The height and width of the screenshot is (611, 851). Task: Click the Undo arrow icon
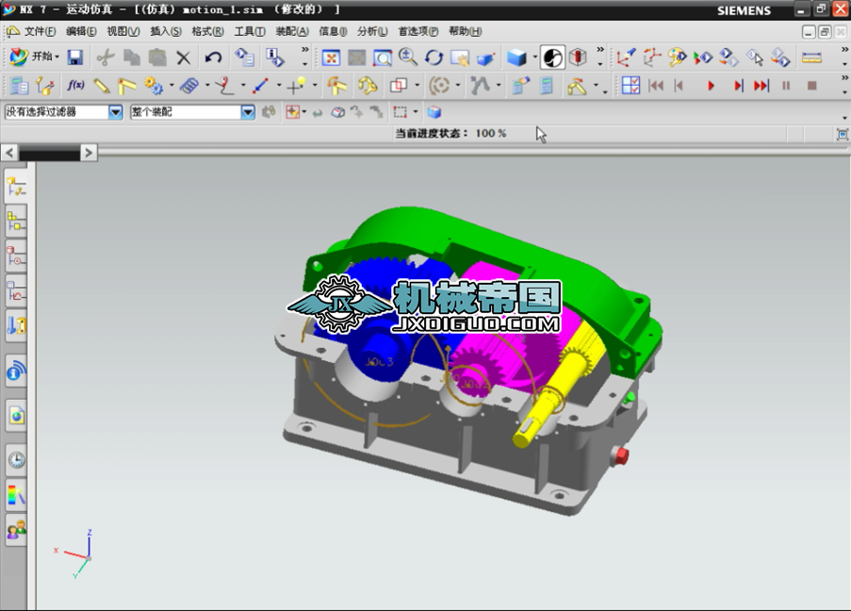coord(213,58)
